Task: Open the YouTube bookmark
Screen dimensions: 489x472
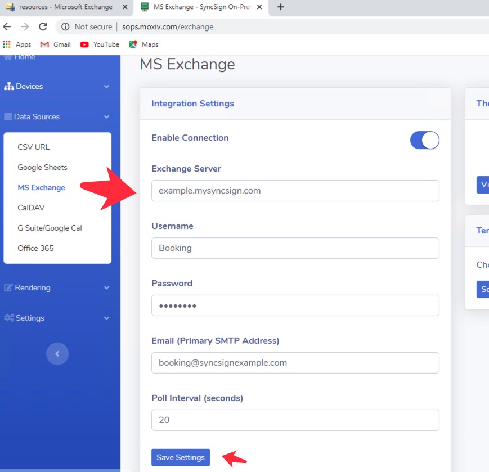Action: tap(100, 44)
